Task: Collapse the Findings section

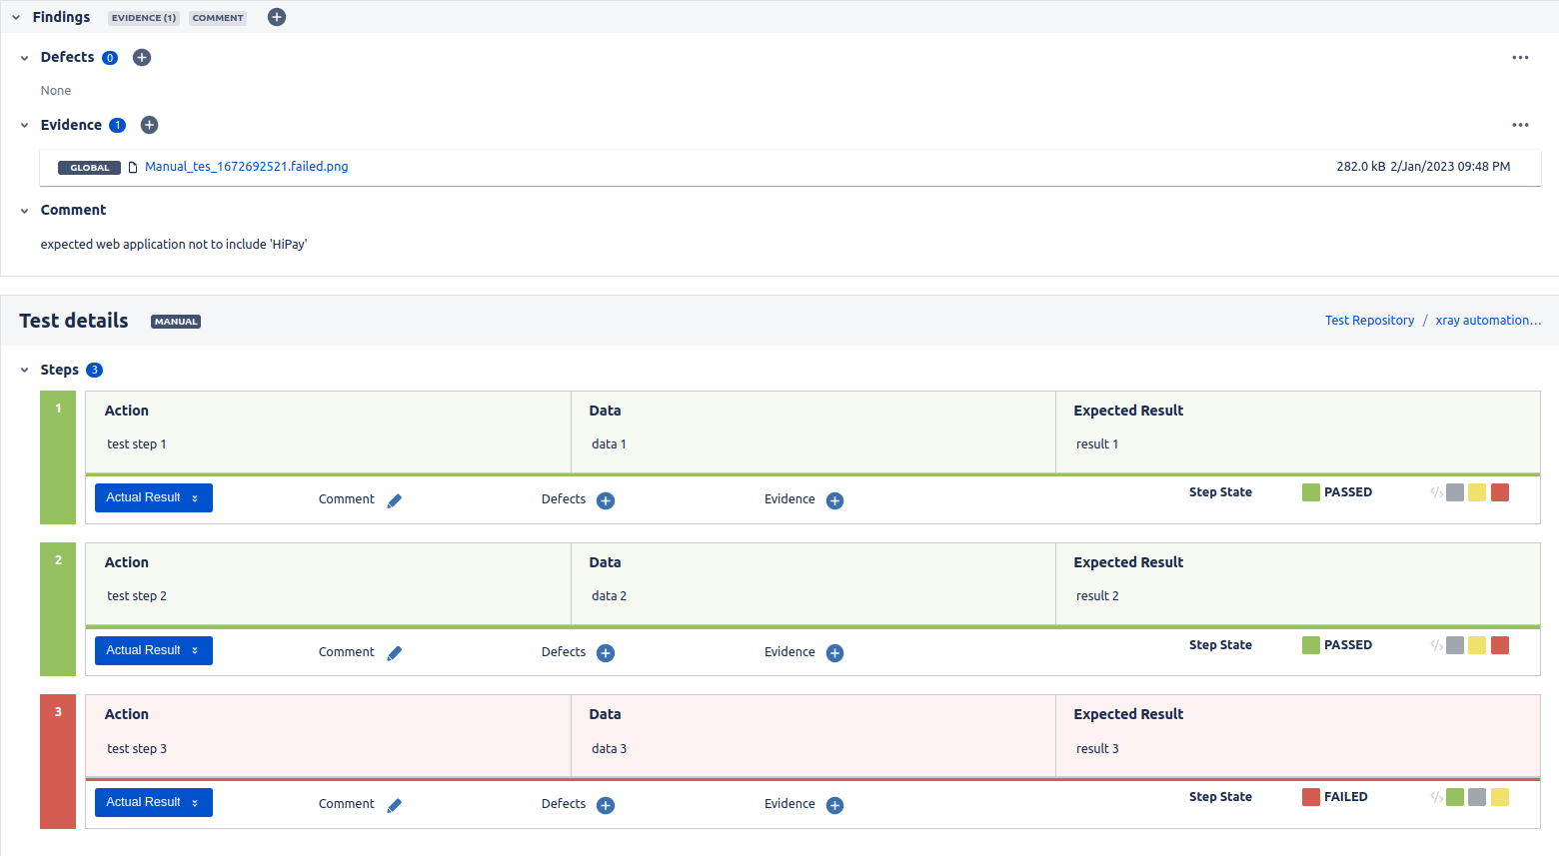Action: click(x=16, y=18)
